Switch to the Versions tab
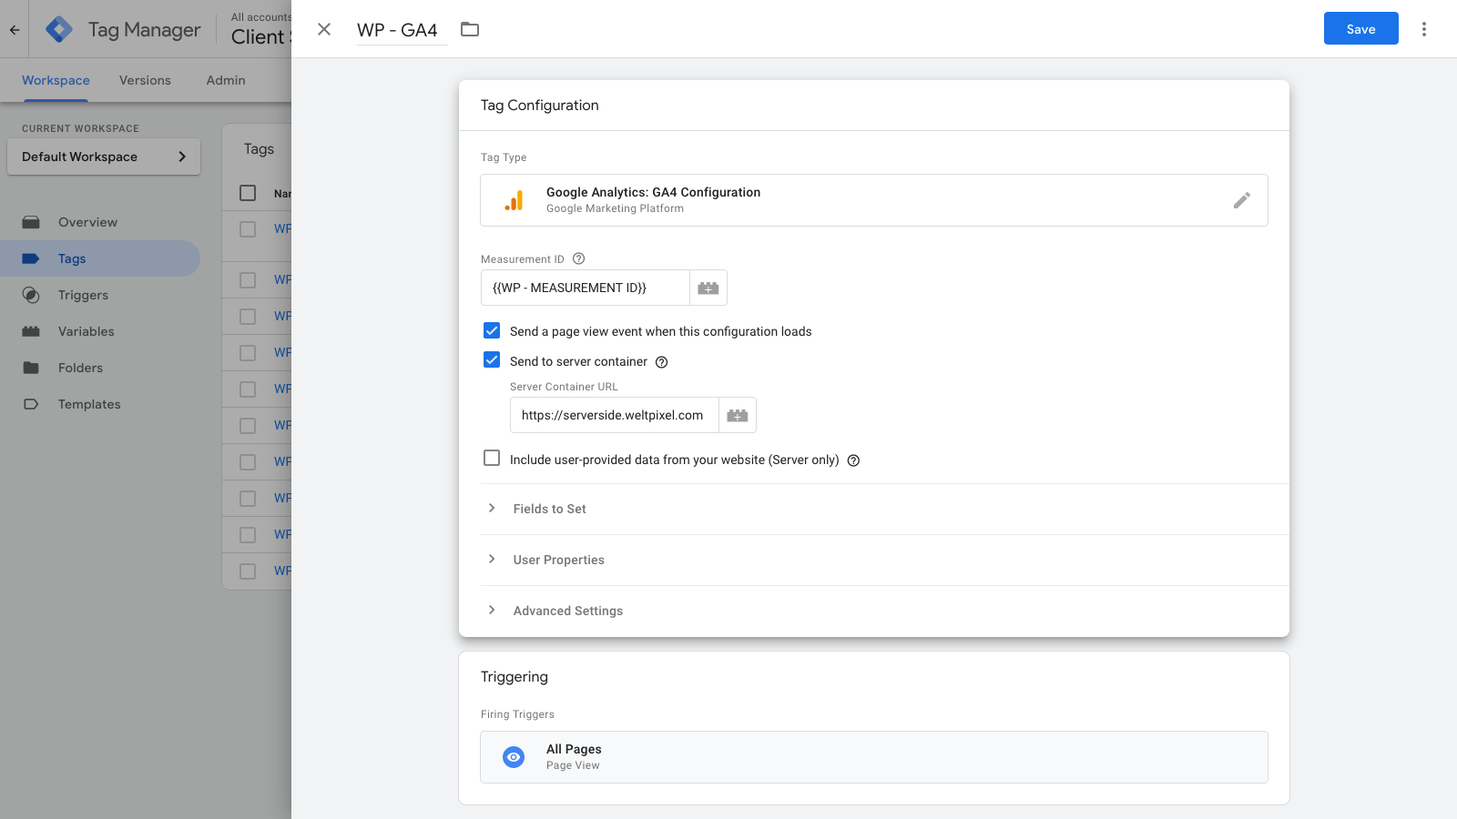Image resolution: width=1457 pixels, height=819 pixels. pos(145,80)
